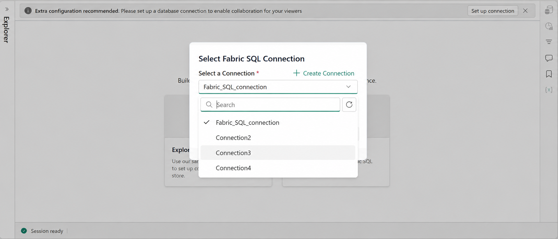
Task: Open the data chart icon in right sidebar
Action: point(549,26)
